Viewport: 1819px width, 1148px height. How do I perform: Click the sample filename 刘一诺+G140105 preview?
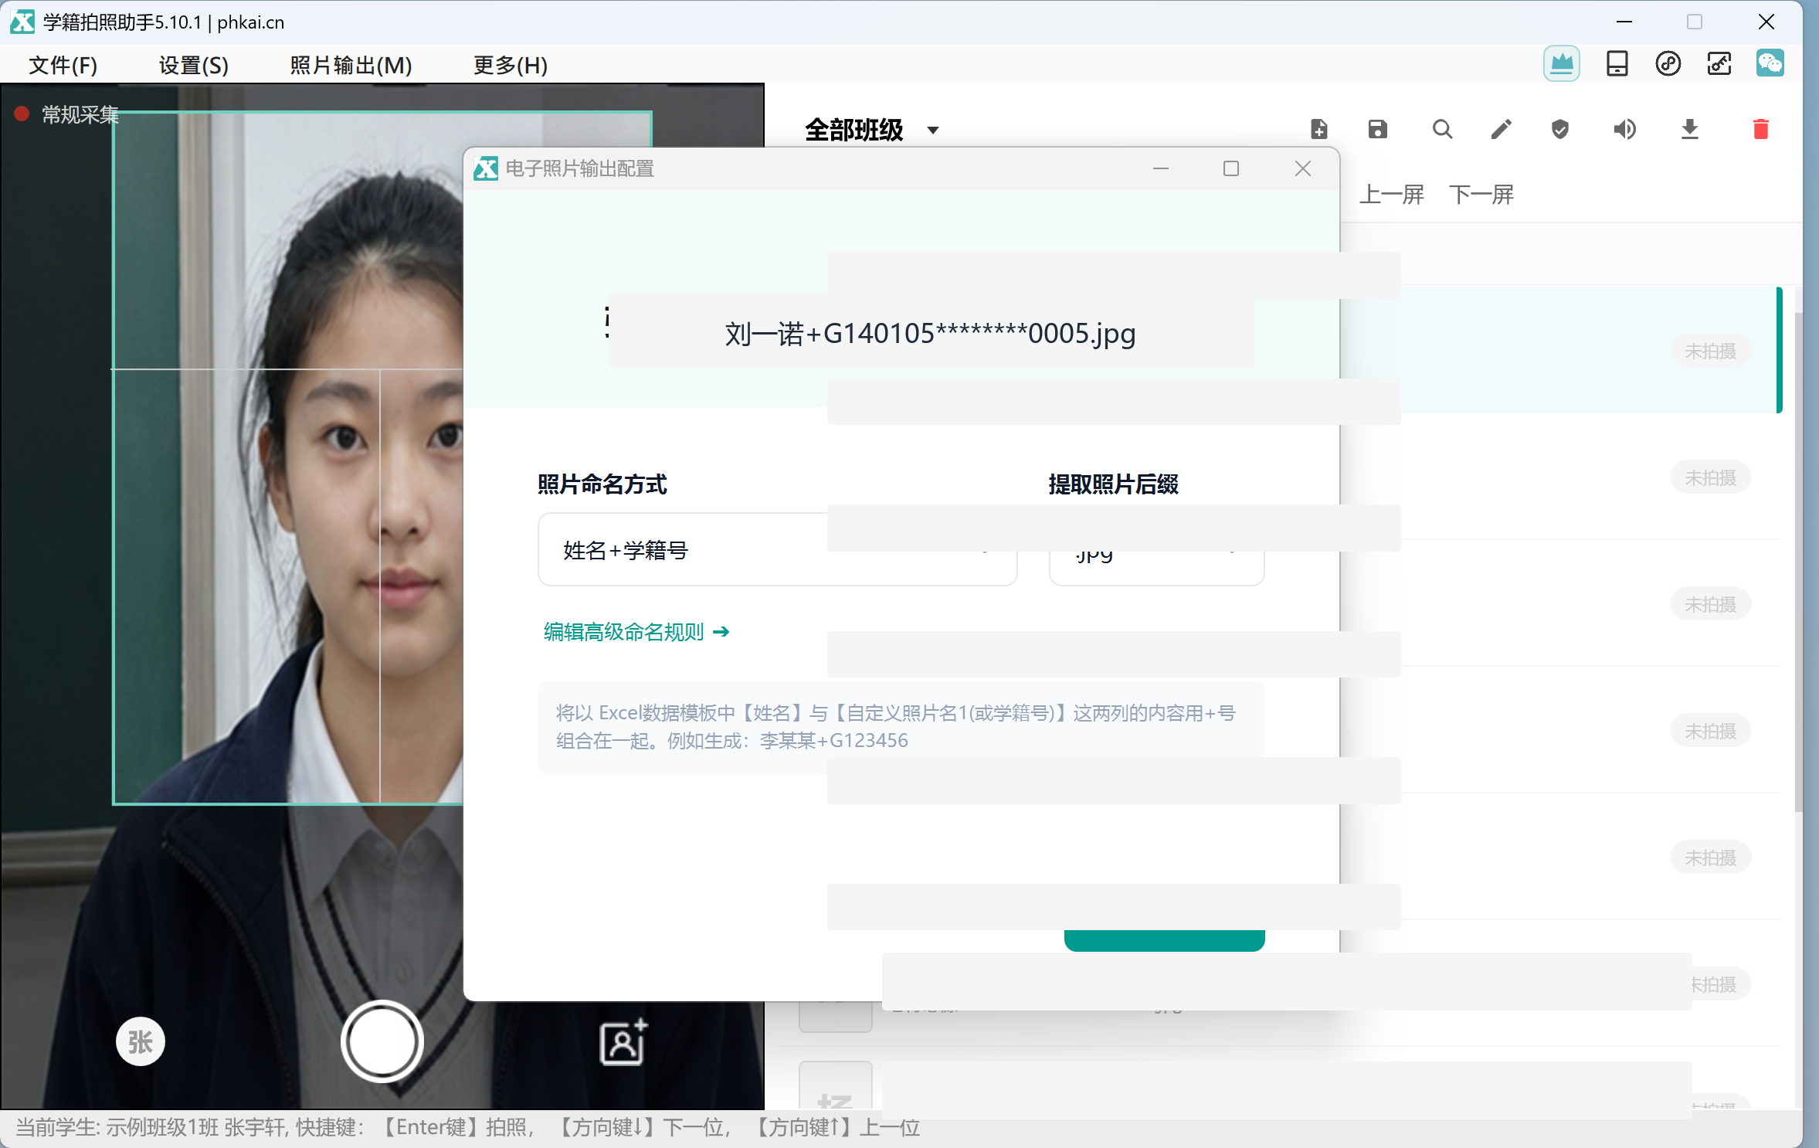pyautogui.click(x=930, y=334)
